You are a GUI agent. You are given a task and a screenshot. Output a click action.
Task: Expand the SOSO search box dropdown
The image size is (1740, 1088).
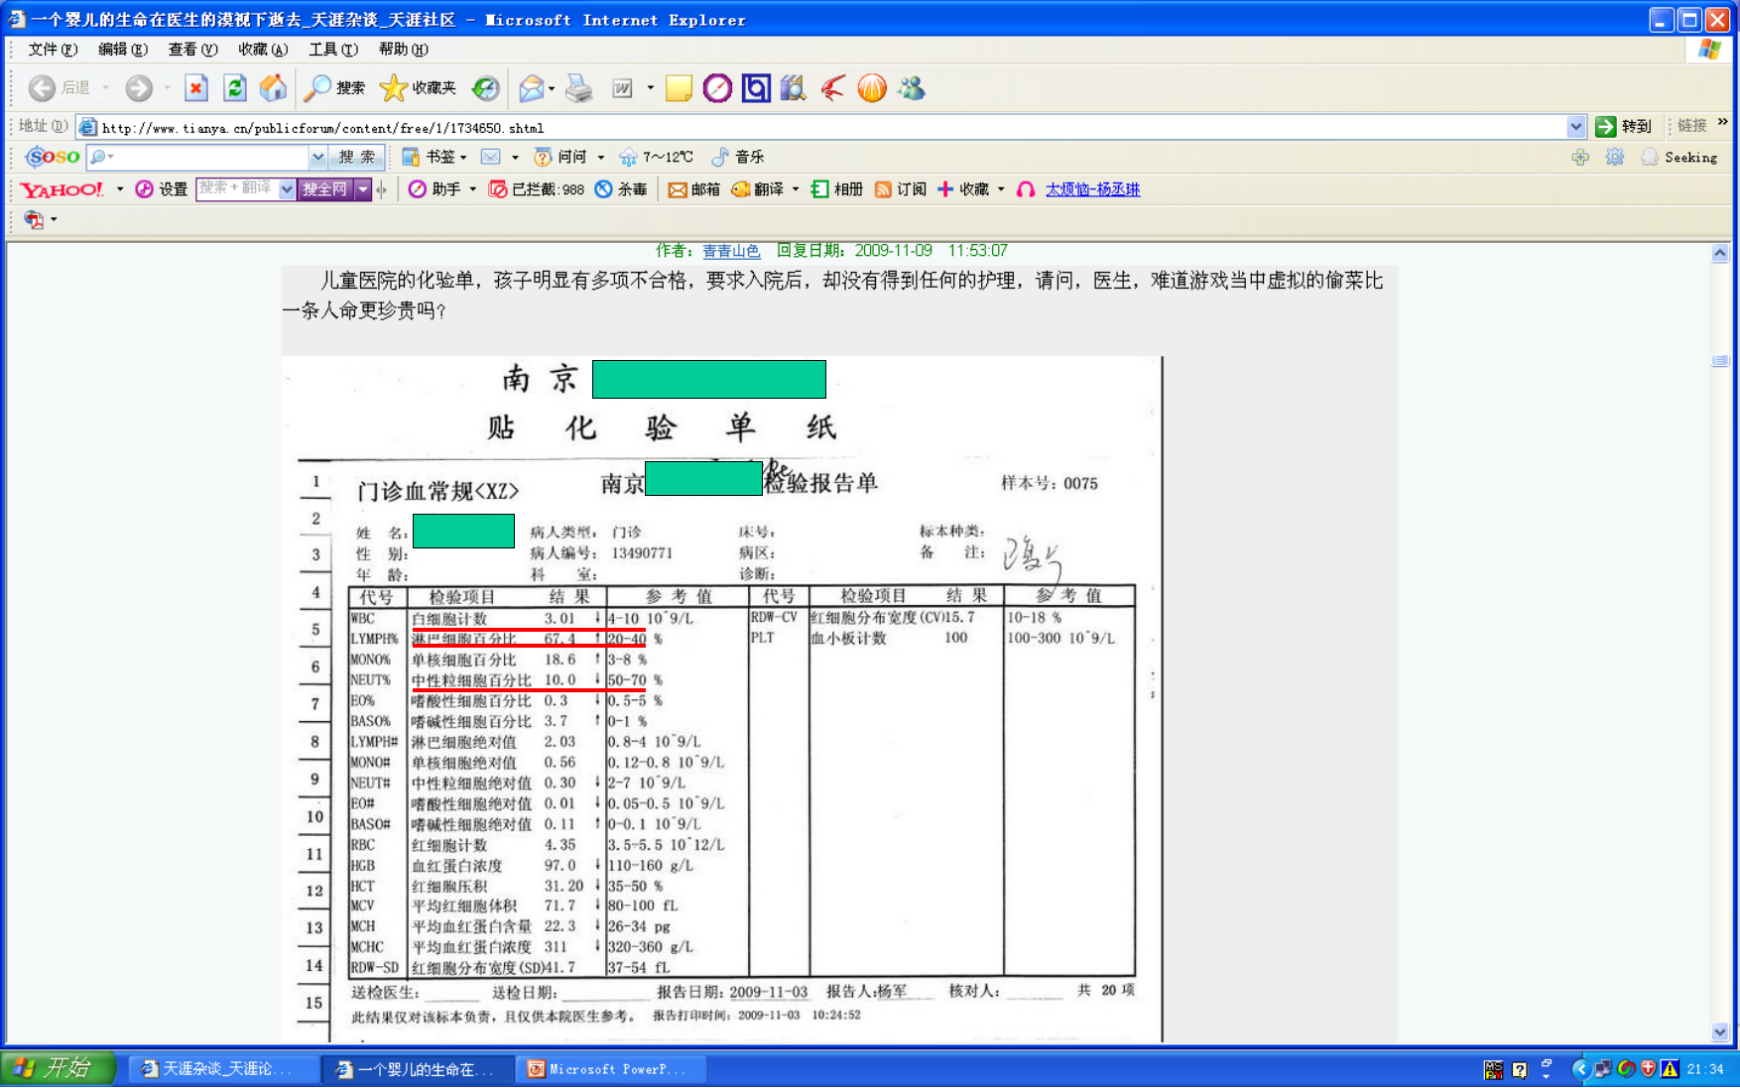[317, 157]
